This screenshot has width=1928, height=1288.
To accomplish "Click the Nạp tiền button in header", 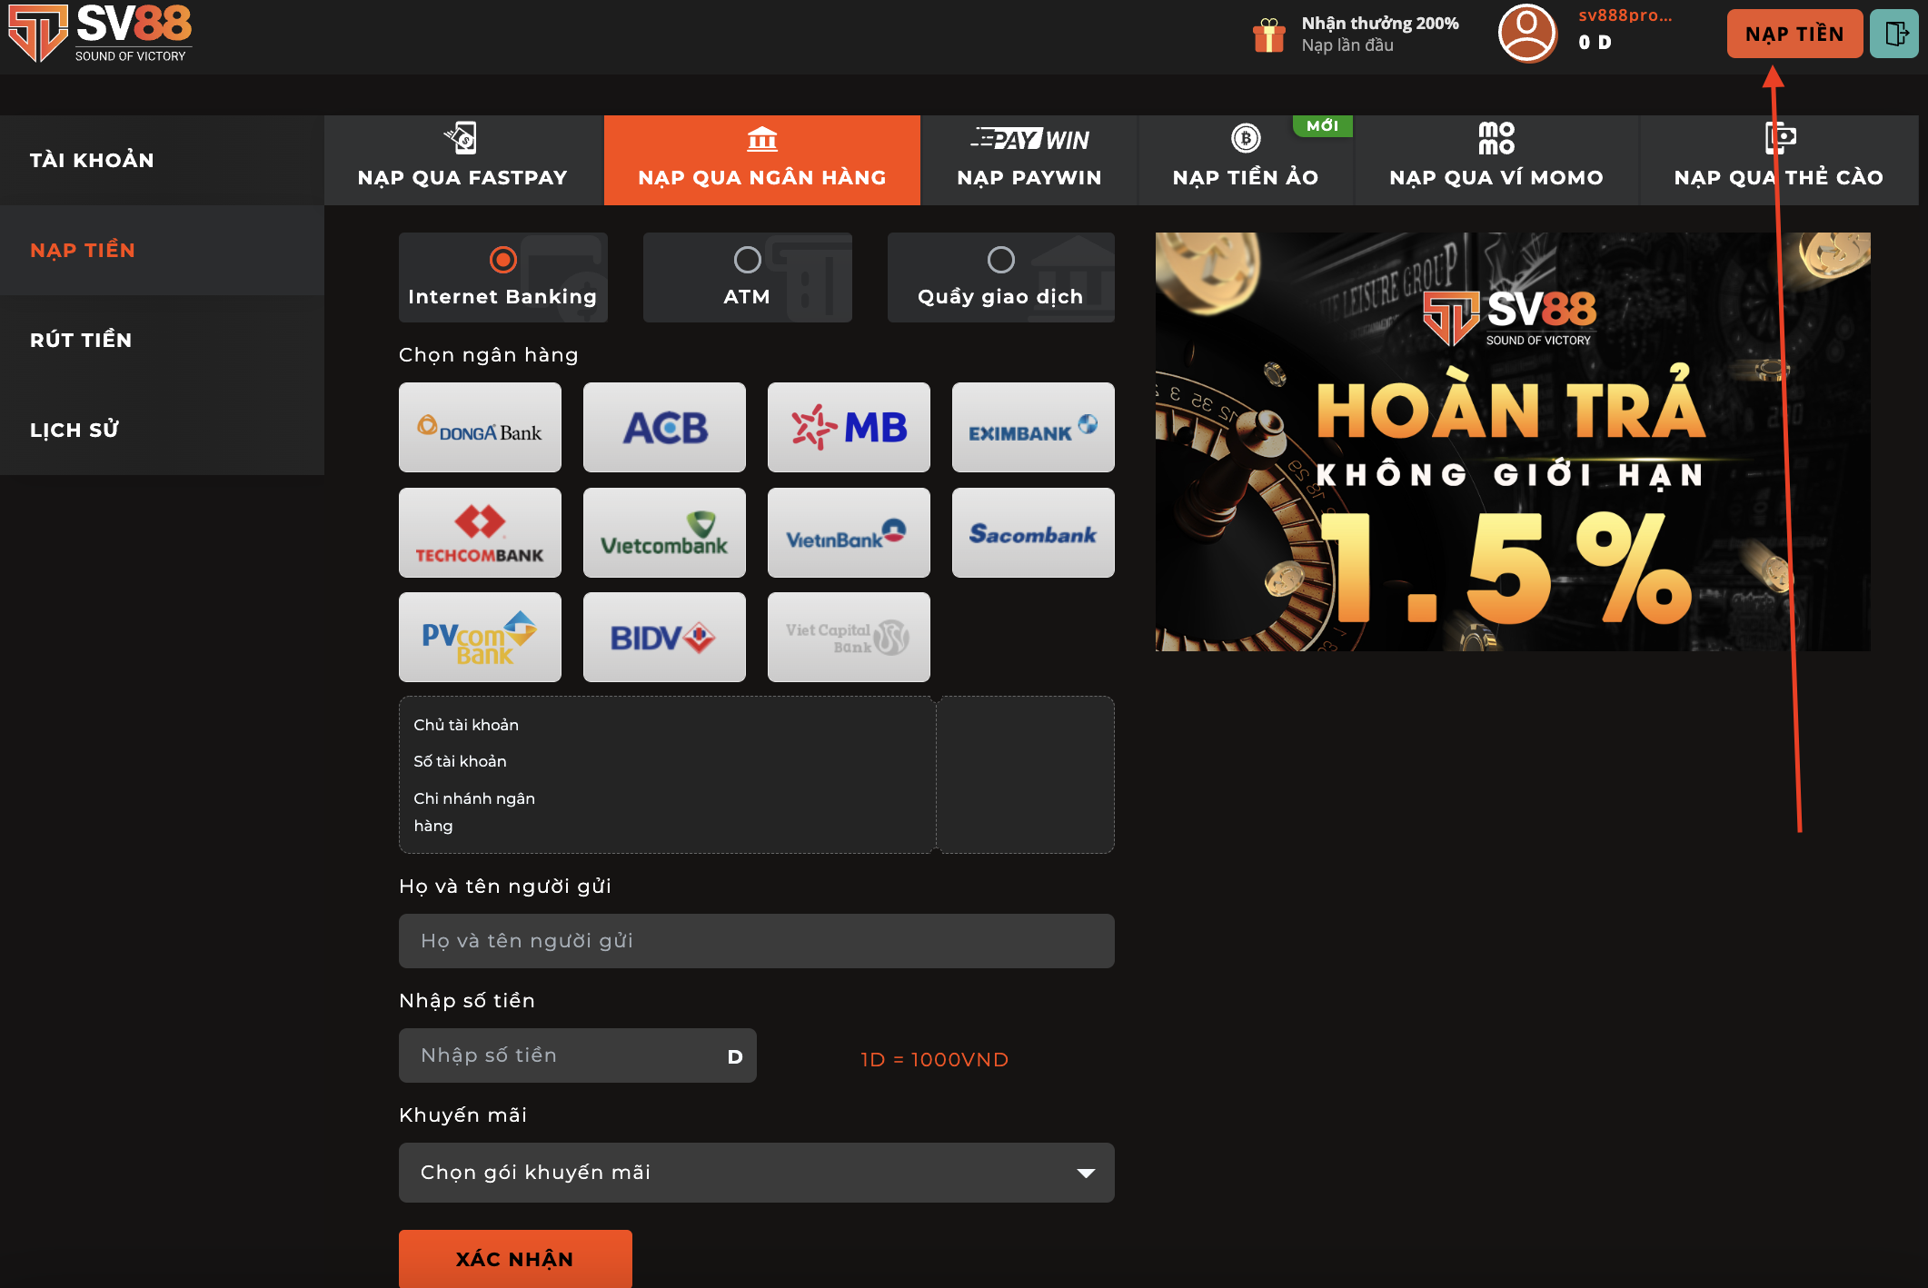I will click(1794, 34).
